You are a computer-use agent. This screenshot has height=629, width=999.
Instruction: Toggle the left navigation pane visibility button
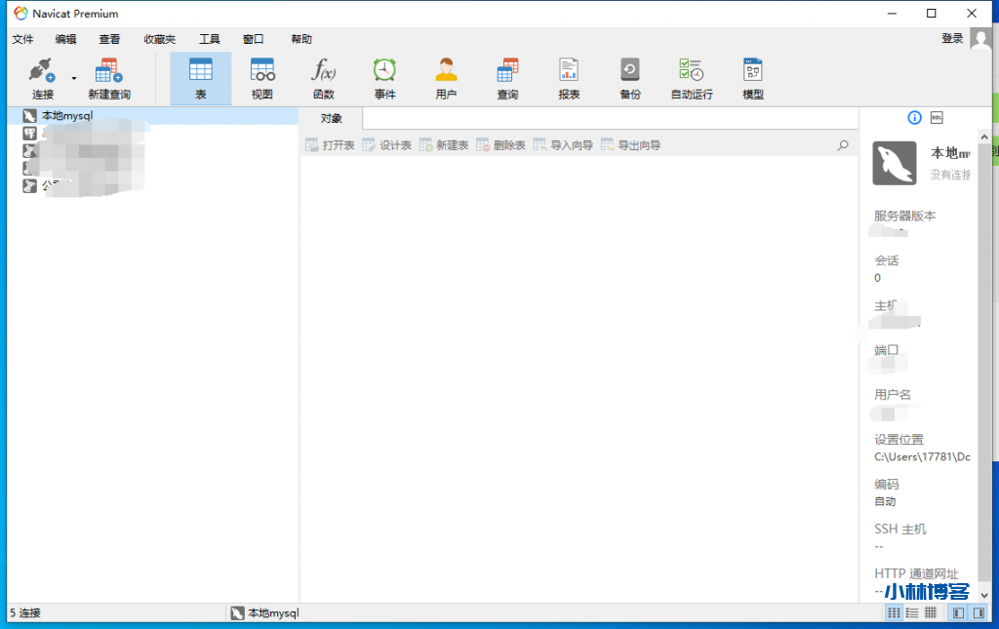pos(958,613)
